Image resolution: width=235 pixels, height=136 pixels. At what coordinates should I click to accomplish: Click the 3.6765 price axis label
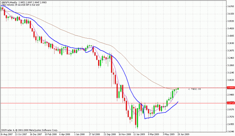point(230,6)
